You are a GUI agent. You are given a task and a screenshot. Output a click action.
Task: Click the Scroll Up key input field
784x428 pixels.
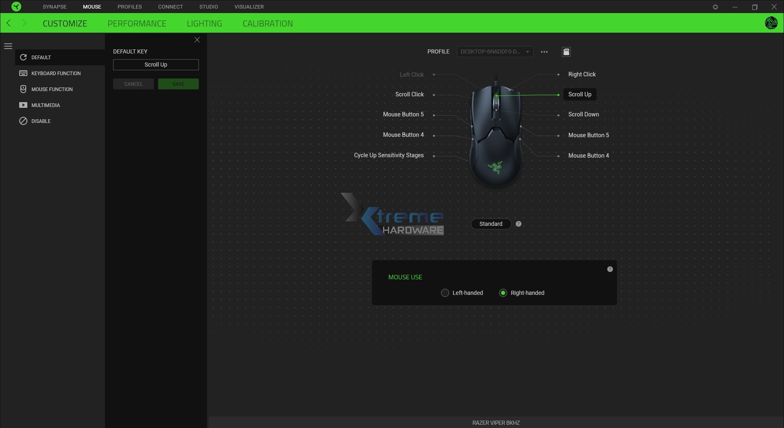click(156, 65)
